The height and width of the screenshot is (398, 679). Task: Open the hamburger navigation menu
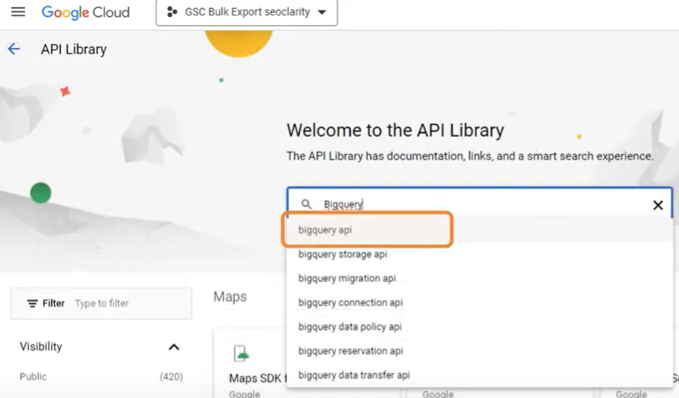18,12
